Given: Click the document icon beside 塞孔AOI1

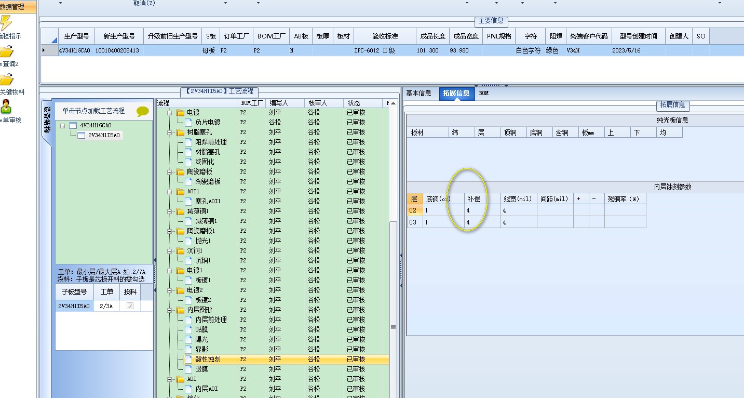Looking at the screenshot, I should click(x=188, y=202).
